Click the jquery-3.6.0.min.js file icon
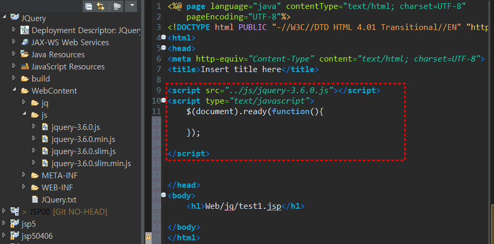Screen dimensions: 494x244 click(45, 139)
